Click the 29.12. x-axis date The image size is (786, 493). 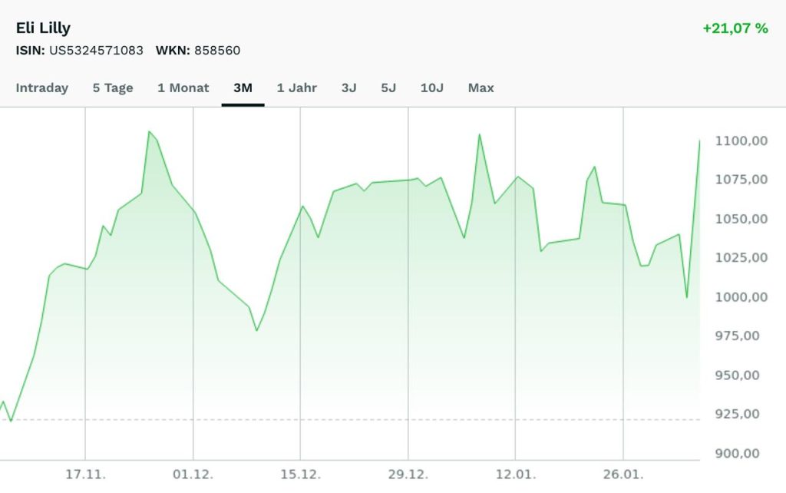(x=408, y=474)
